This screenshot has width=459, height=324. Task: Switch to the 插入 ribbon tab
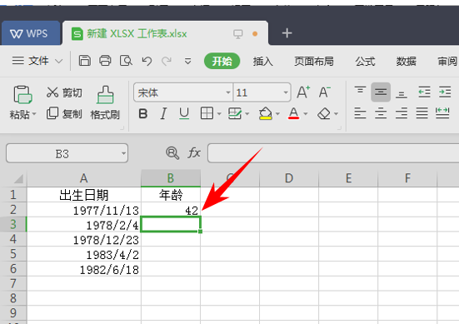pyautogui.click(x=263, y=61)
